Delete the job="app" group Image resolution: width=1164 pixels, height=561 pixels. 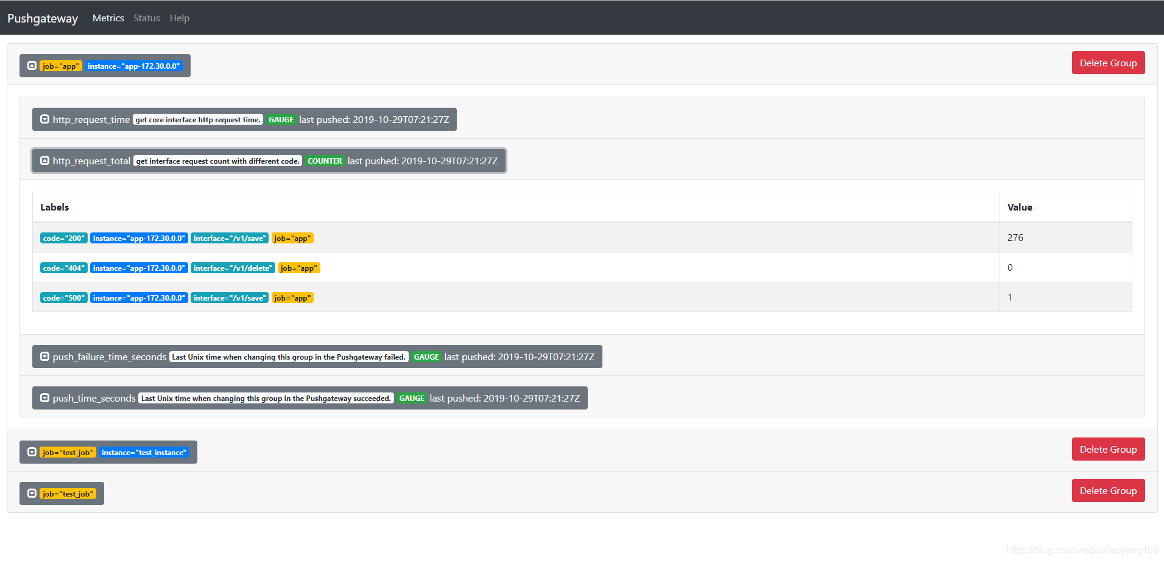(1108, 63)
